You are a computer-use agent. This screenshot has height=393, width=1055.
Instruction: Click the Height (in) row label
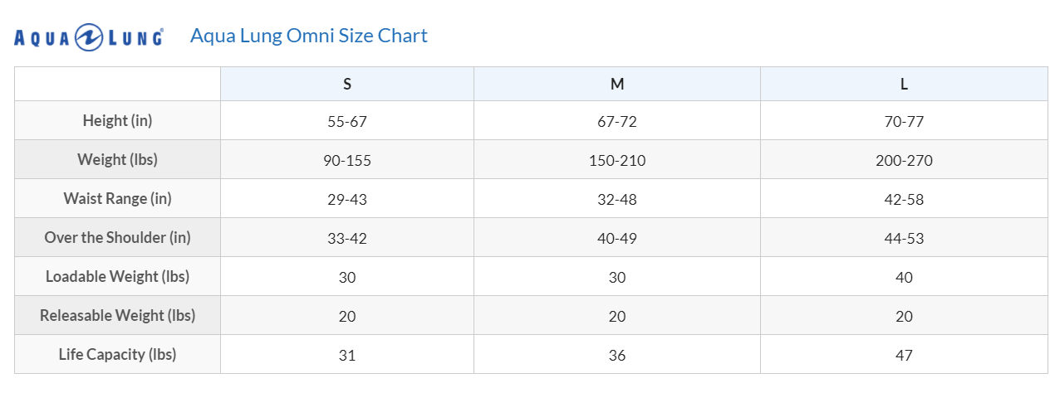point(118,121)
